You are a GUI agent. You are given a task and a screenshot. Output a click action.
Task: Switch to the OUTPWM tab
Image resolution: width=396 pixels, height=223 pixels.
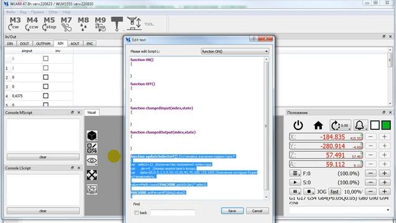(43, 44)
